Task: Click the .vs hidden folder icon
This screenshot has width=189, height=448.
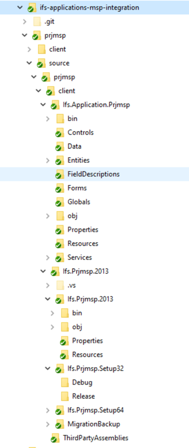Action: pyautogui.click(x=60, y=285)
